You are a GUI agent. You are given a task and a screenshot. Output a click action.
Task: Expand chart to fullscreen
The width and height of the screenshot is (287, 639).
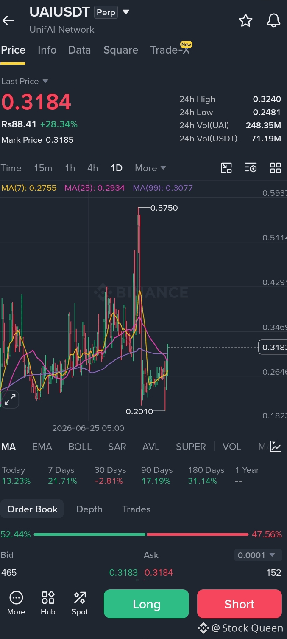[10, 399]
